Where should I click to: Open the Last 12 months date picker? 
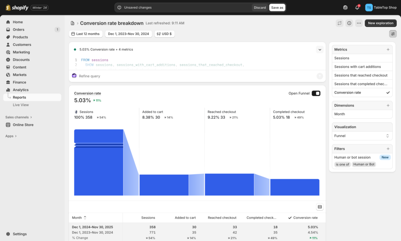click(86, 34)
